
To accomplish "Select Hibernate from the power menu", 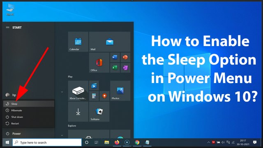I will click(x=29, y=111).
